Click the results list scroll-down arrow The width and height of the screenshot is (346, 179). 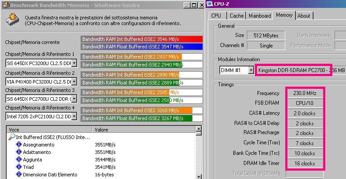tap(199, 176)
